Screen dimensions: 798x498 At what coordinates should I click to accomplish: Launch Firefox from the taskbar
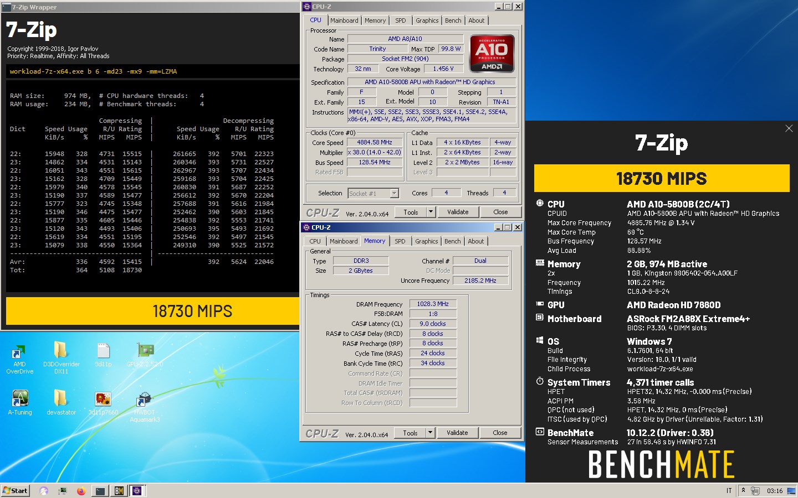[81, 490]
